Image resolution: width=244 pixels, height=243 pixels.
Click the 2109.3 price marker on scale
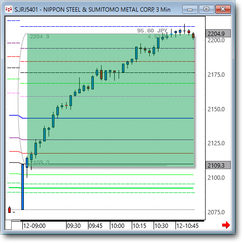click(x=218, y=165)
